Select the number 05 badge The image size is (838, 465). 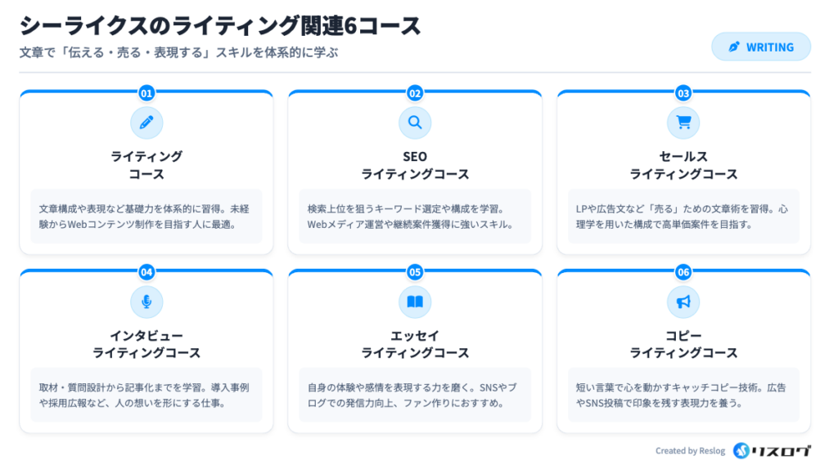tap(415, 272)
